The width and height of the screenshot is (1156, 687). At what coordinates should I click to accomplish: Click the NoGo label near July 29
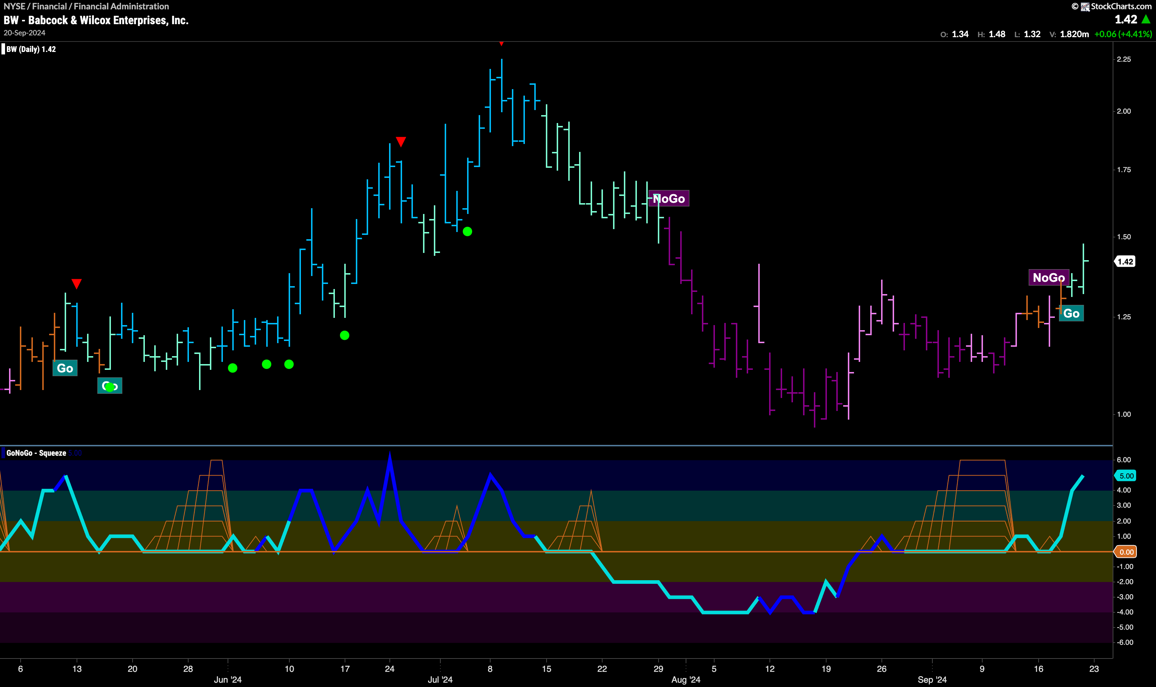669,198
